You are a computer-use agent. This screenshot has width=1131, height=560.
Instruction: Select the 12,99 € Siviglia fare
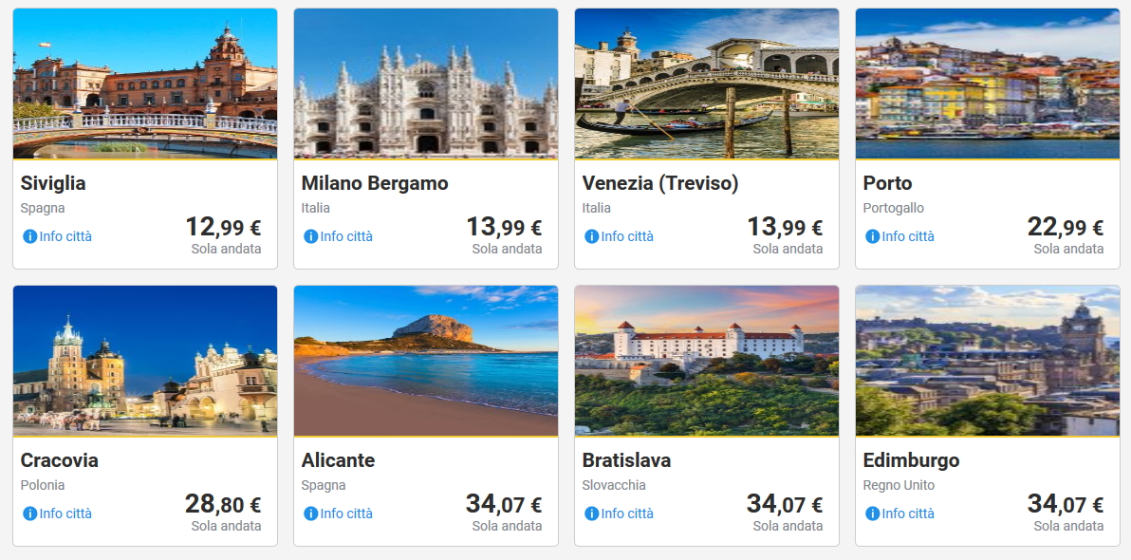point(223,228)
